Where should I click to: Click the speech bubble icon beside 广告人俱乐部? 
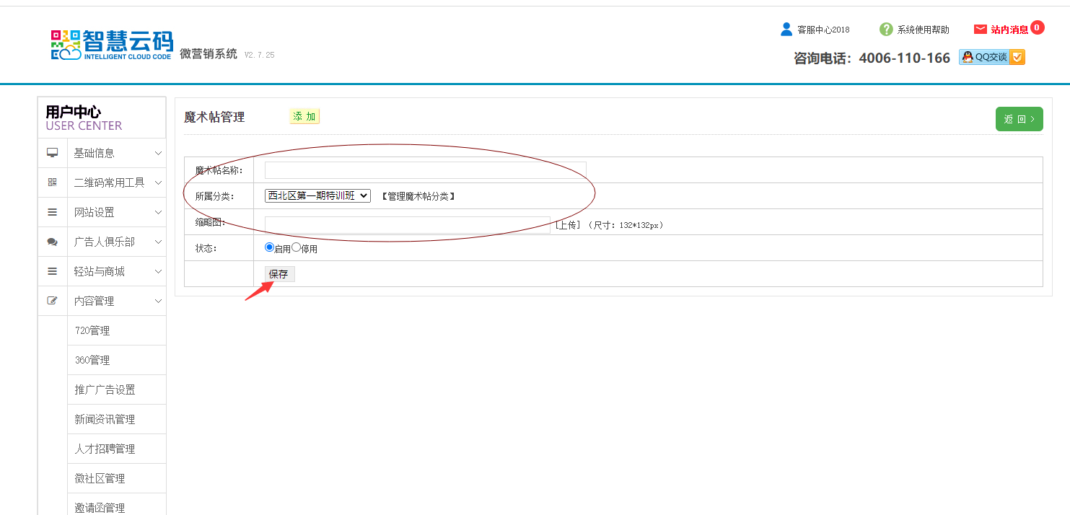[x=52, y=242]
